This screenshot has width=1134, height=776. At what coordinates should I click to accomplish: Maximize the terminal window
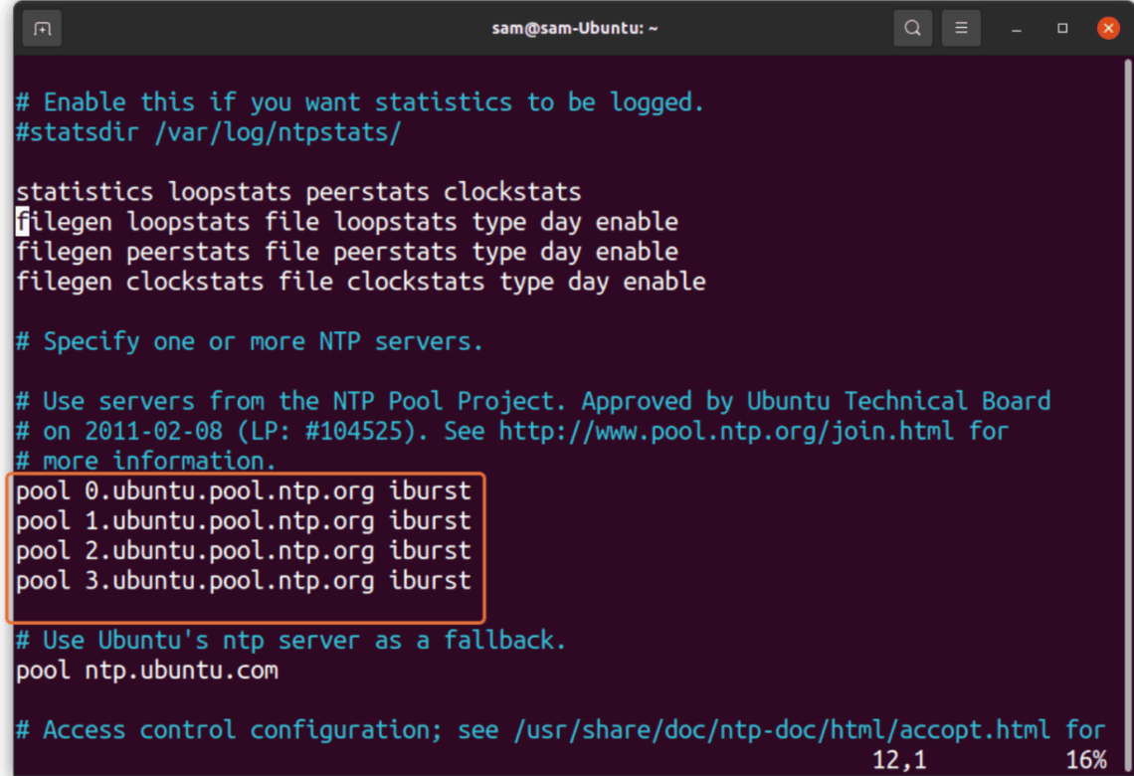click(1060, 28)
